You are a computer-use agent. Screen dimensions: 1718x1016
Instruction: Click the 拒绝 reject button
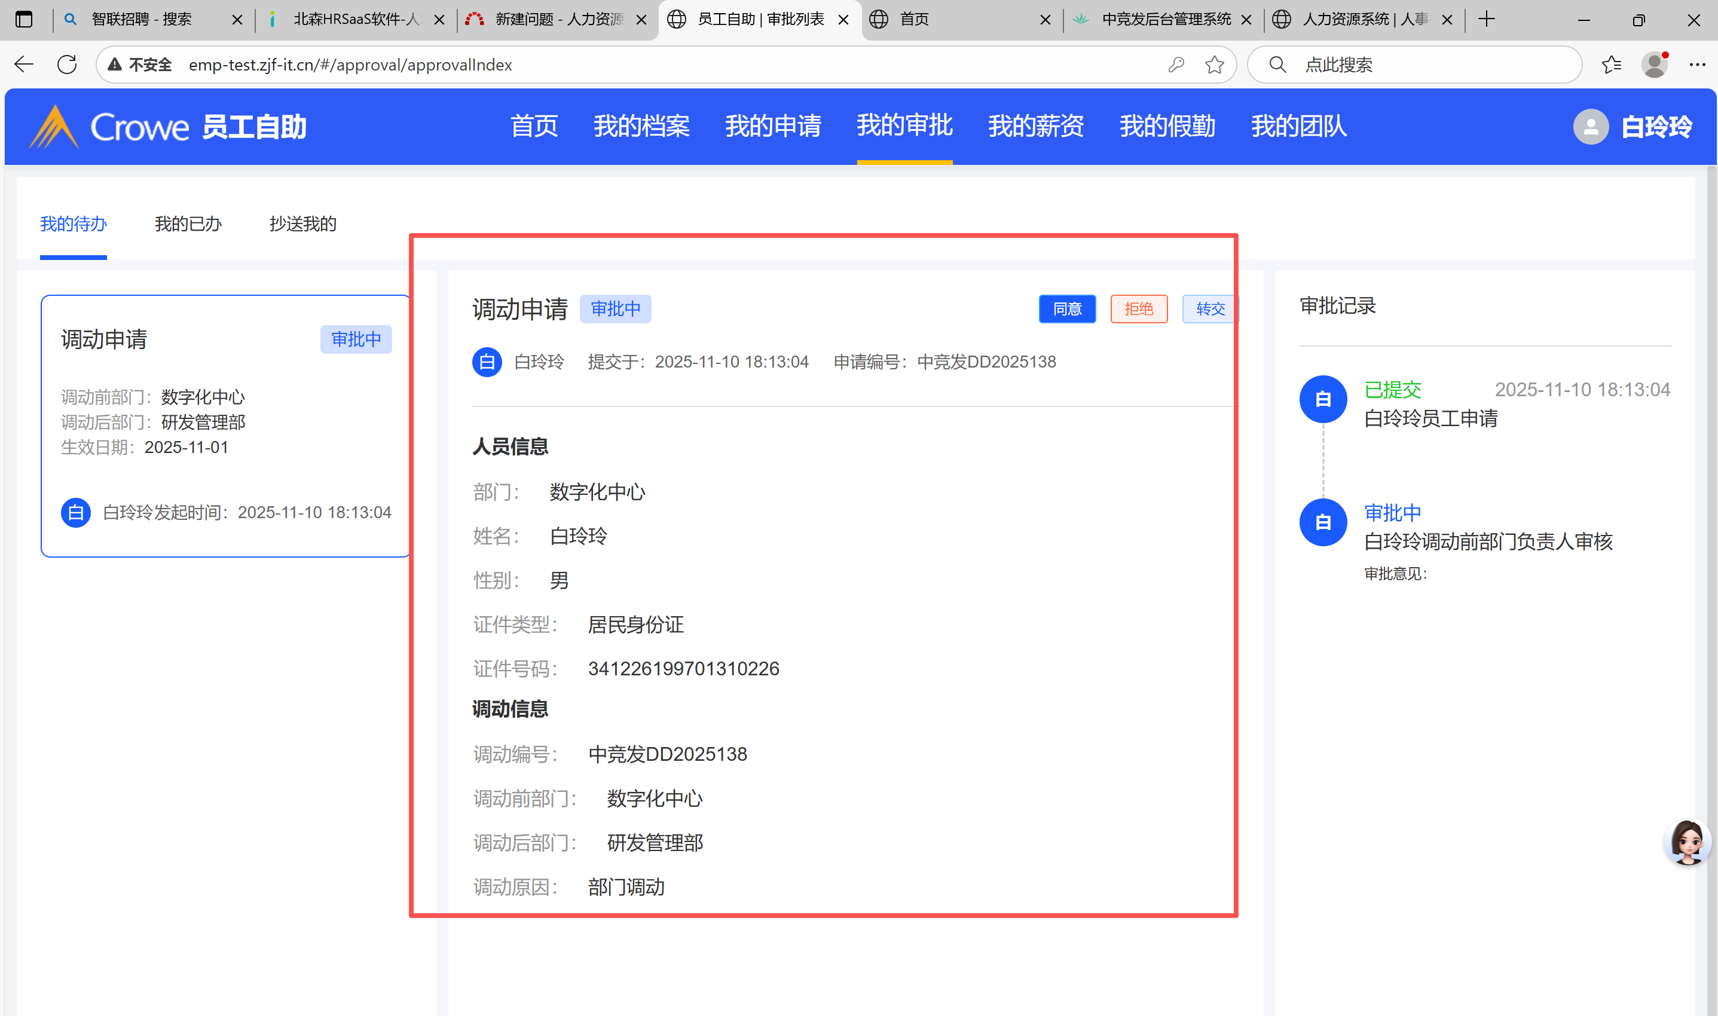tap(1138, 309)
